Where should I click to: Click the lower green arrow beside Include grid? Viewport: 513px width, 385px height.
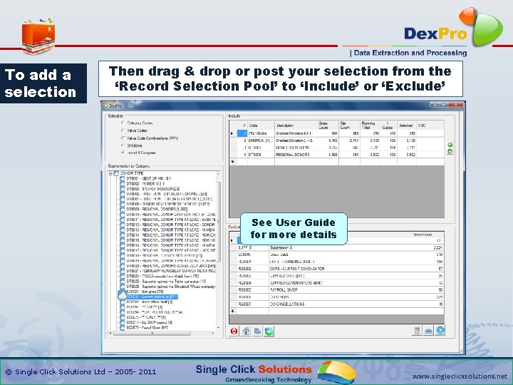pos(450,151)
